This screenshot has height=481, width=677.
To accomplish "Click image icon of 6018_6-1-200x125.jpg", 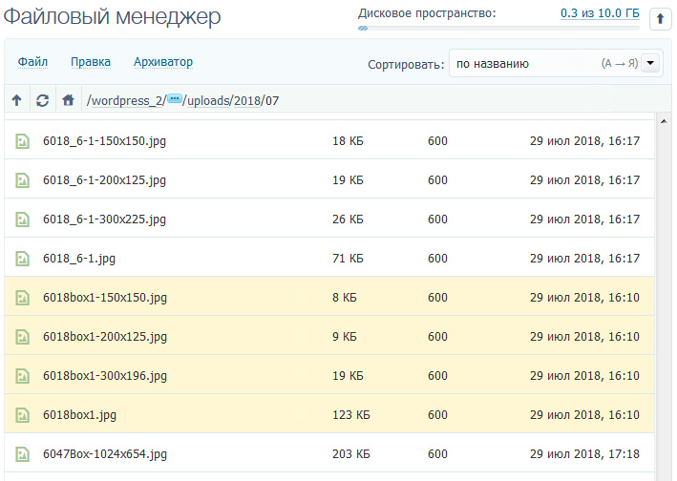I will 23,180.
